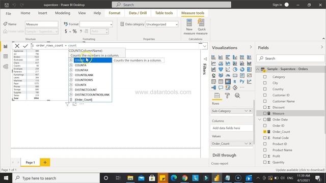Expand the formula bar chevron
Screen dimensions: 326x183
tap(205, 46)
